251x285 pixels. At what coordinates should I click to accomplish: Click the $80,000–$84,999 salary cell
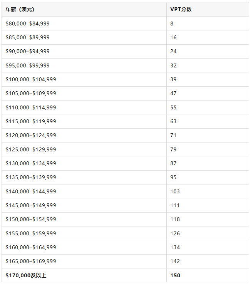click(x=84, y=23)
